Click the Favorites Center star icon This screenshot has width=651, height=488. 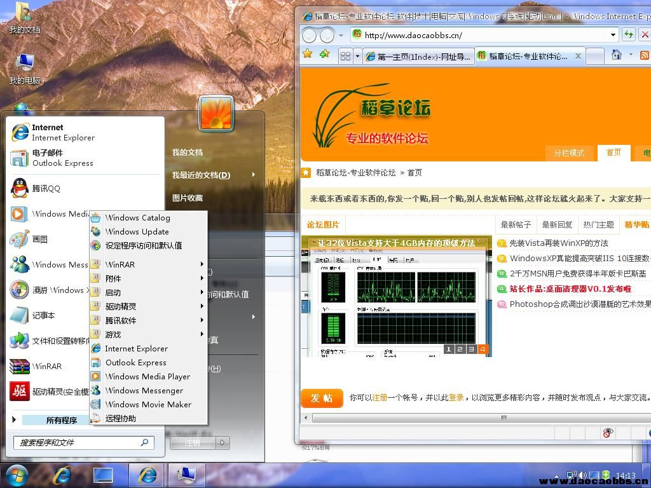point(308,55)
